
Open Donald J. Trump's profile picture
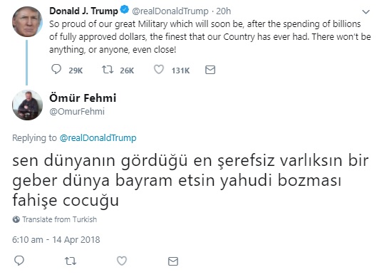click(x=27, y=22)
